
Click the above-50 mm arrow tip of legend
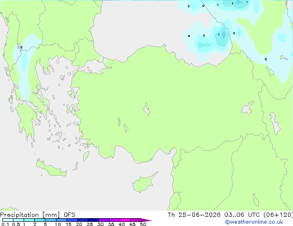click(x=146, y=220)
